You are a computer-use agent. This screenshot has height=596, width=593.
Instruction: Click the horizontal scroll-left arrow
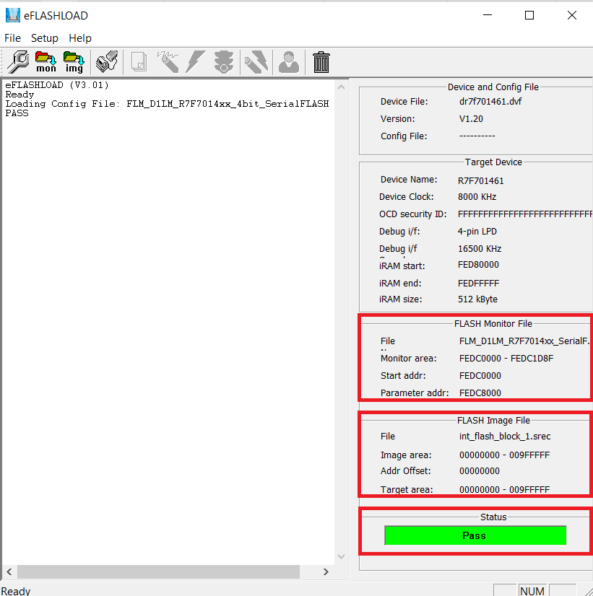point(9,571)
